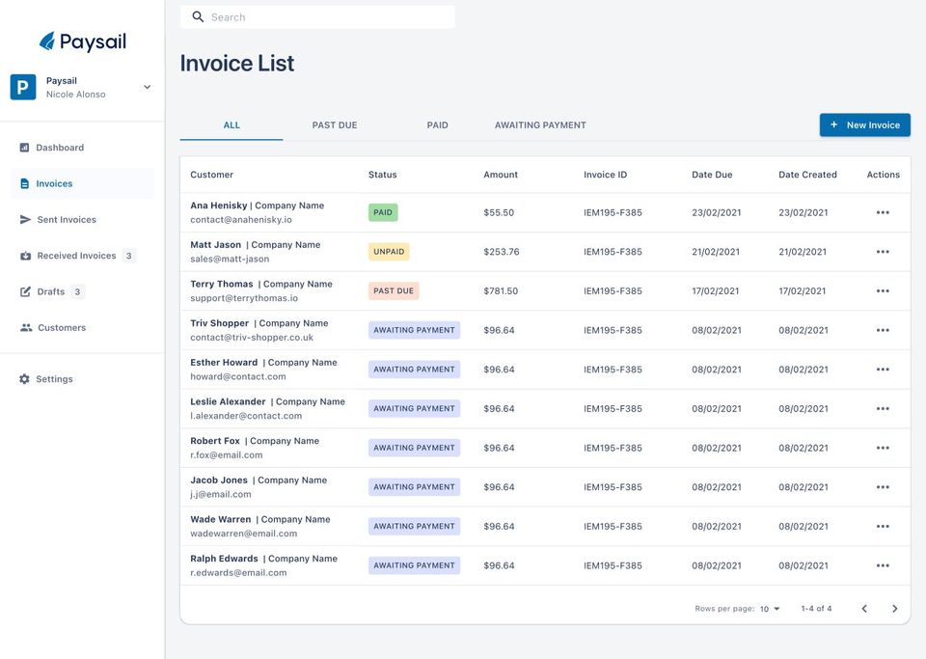Image resolution: width=926 pixels, height=659 pixels.
Task: Open the Dashboard page
Action: tap(60, 148)
